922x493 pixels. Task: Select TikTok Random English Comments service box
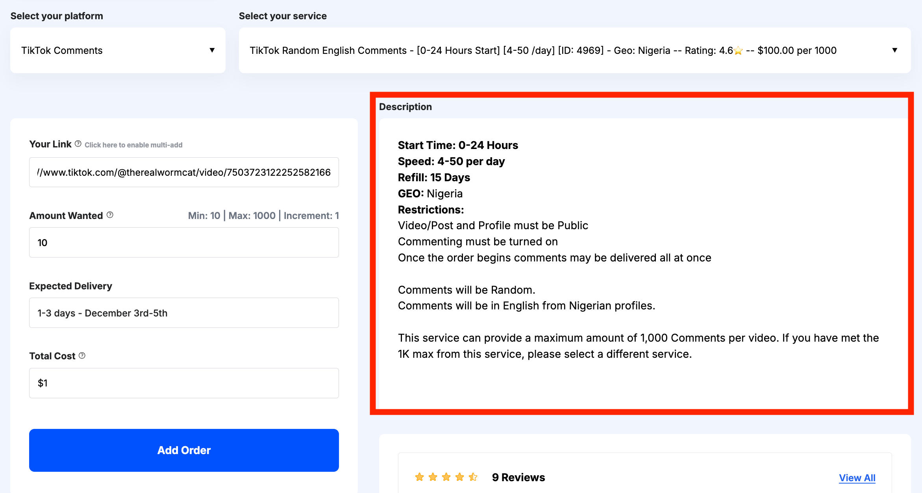coord(551,50)
